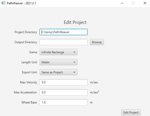This screenshot has height=116, width=150.
Task: Open the Length Unit dropdown showing Meter
Action: [58, 62]
